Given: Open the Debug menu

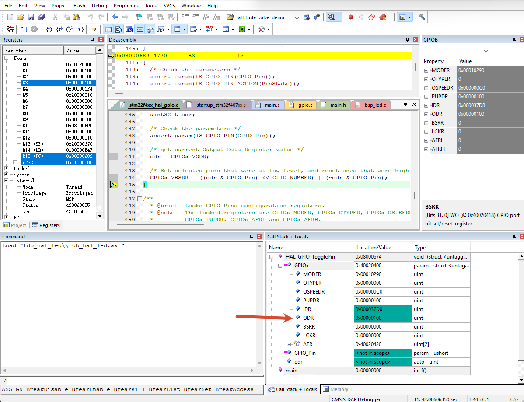Looking at the screenshot, I should [x=99, y=6].
